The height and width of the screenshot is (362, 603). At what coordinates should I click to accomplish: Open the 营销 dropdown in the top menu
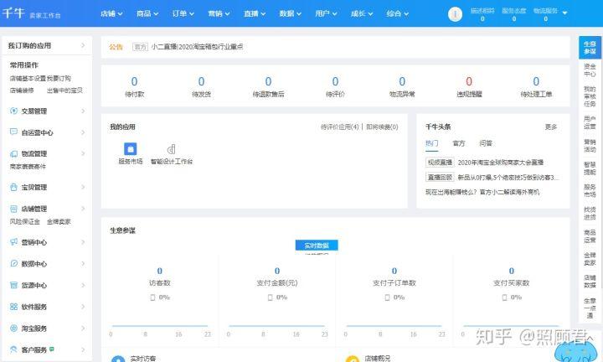[219, 13]
